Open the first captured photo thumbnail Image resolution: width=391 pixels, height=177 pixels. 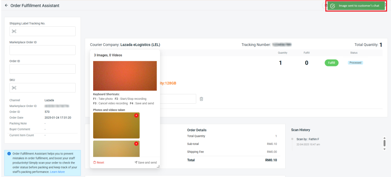(x=116, y=125)
